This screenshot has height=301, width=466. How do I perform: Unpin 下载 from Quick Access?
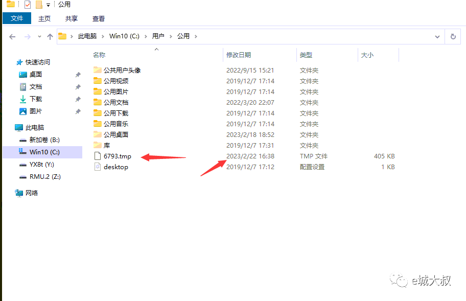[77, 99]
